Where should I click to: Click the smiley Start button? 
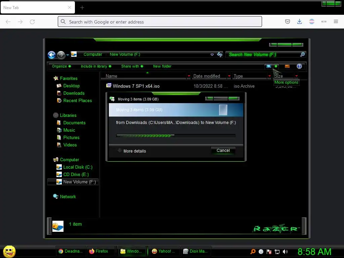tap(9, 251)
